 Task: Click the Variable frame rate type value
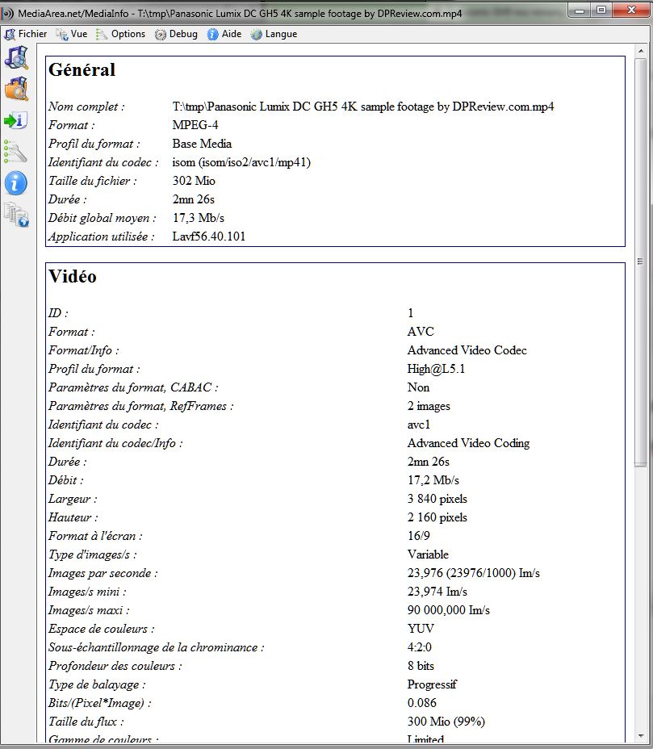[x=428, y=554]
